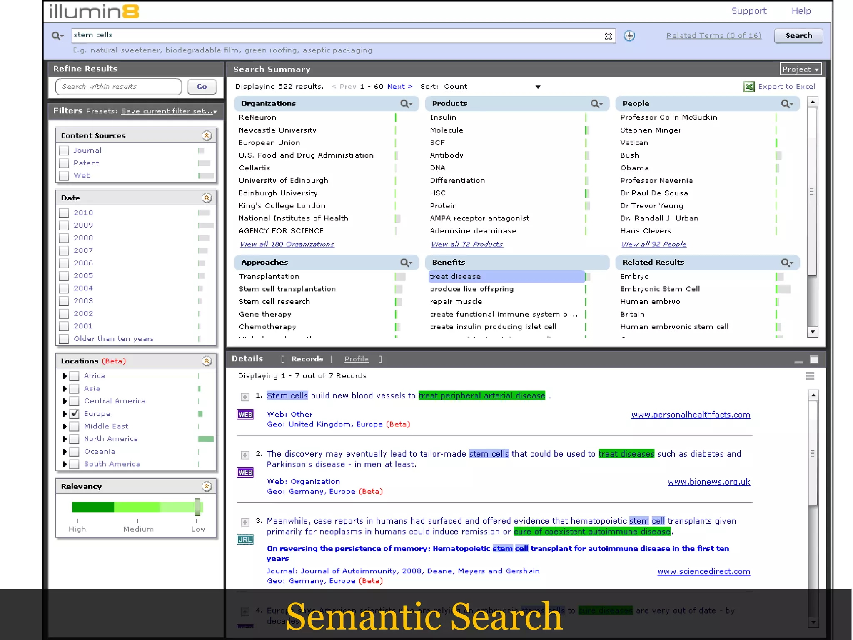
Task: Minimize the Details panel
Action: point(798,362)
